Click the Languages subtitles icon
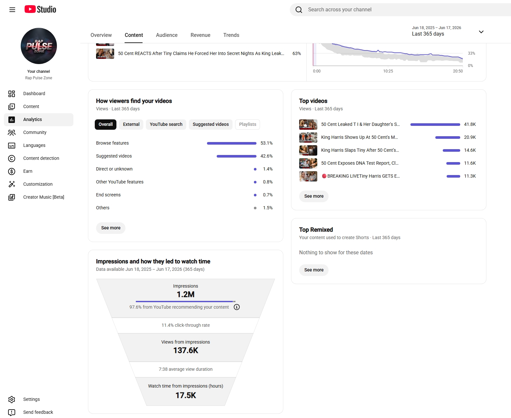This screenshot has height=418, width=511. 12,145
